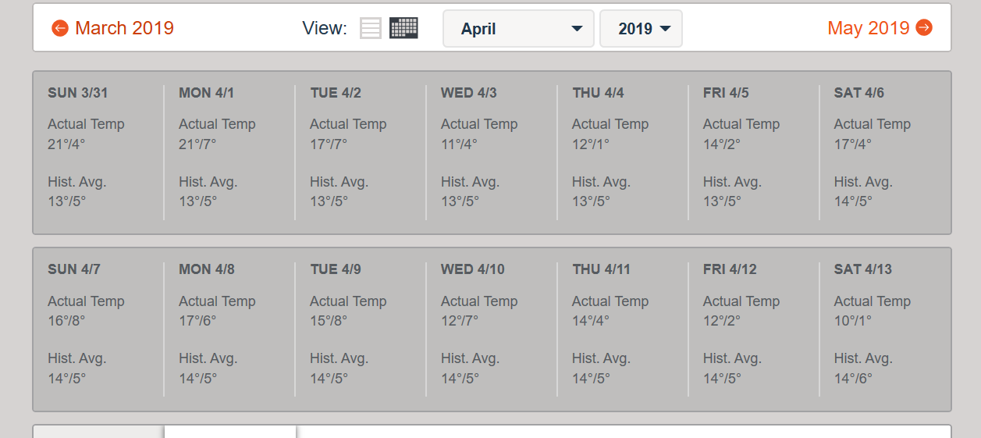Open the April month dropdown
Viewport: 981px width, 438px height.
tap(518, 29)
